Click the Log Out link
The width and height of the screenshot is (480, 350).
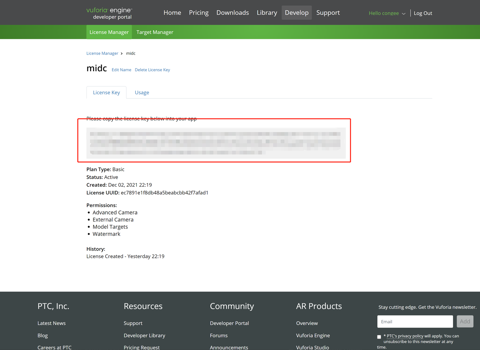423,13
